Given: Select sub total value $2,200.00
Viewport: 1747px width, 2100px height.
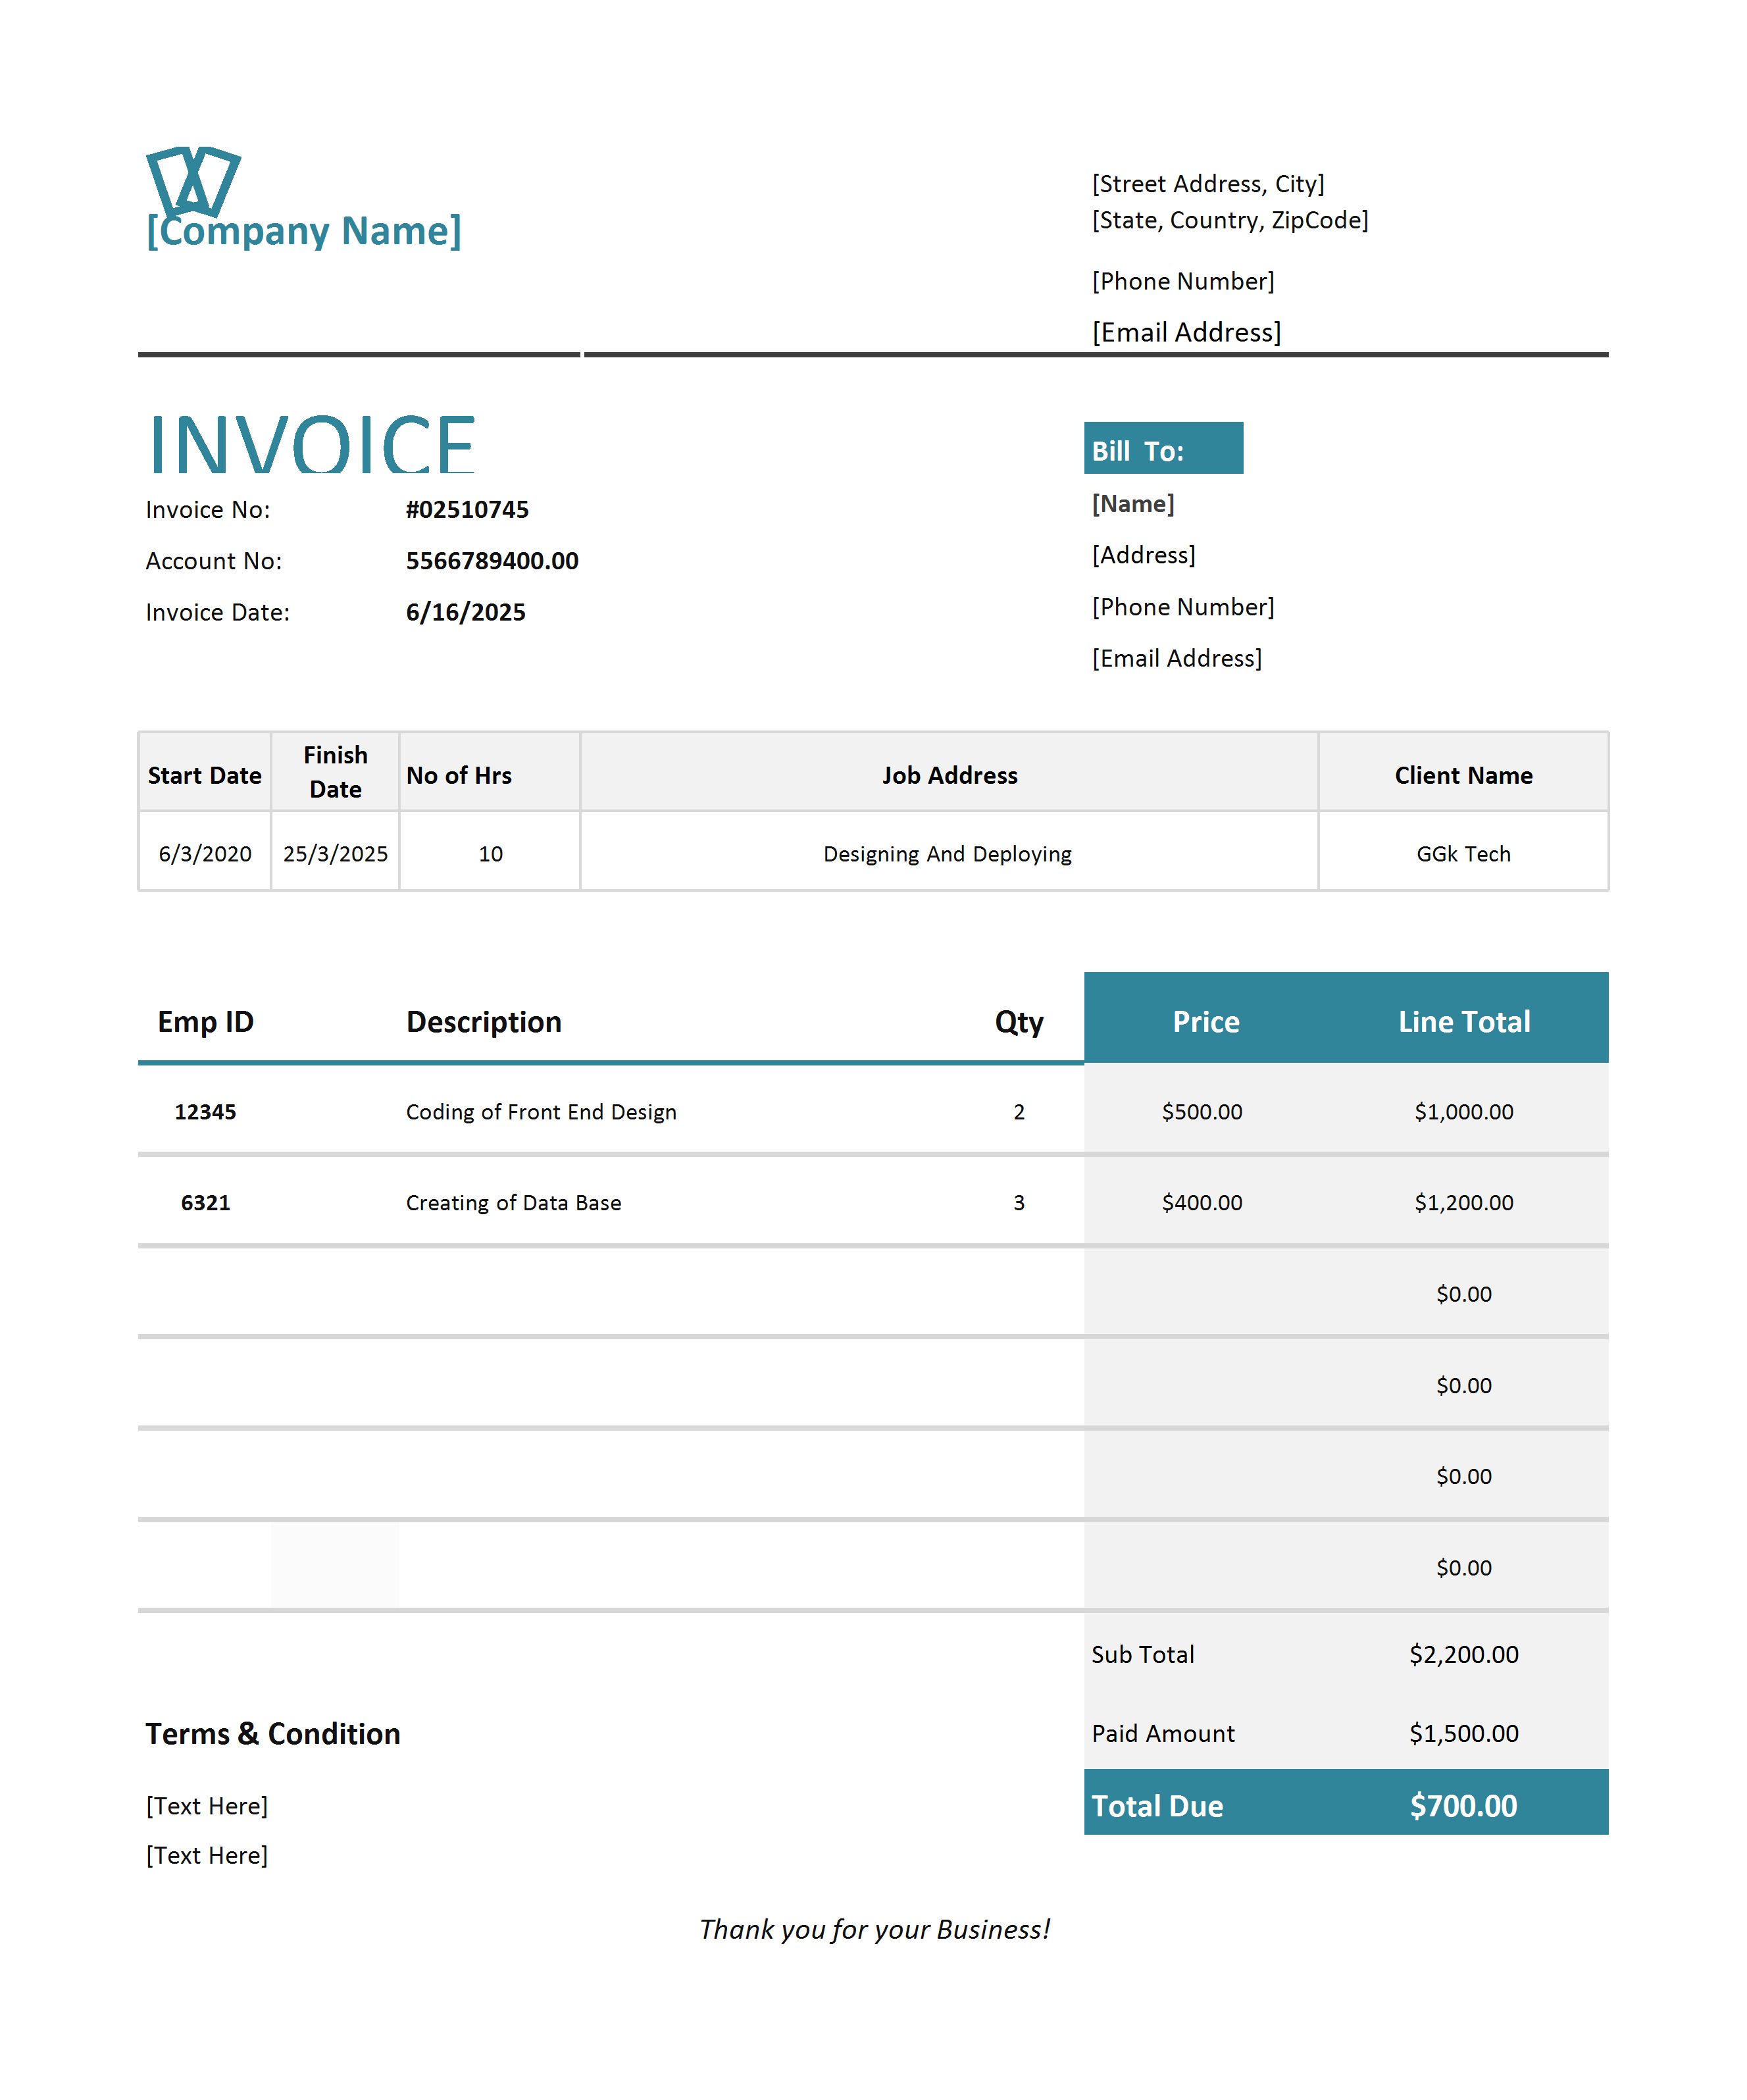Looking at the screenshot, I should [1464, 1655].
